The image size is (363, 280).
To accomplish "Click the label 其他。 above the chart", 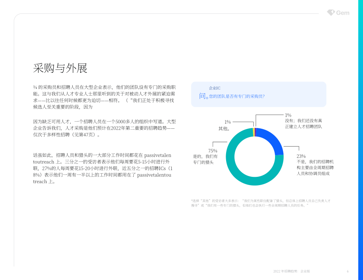I will point(224,129).
